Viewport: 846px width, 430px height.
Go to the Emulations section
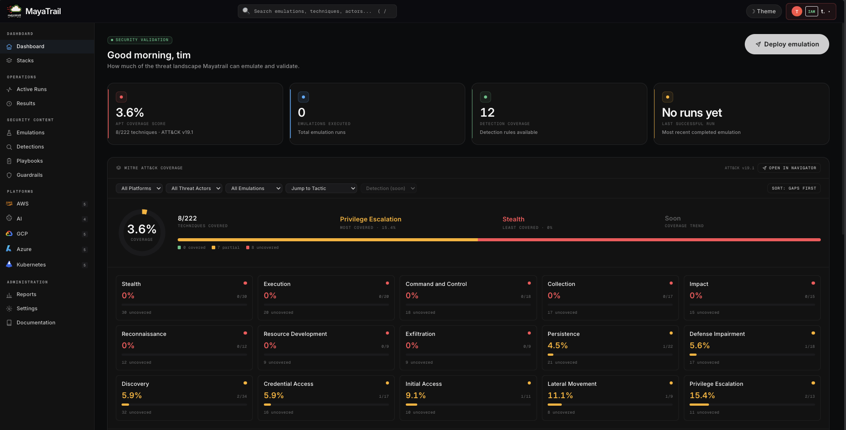47,133
